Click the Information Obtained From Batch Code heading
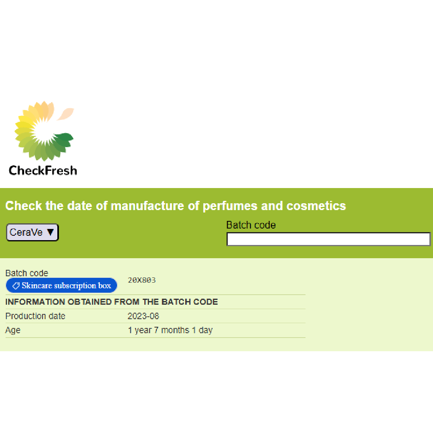This screenshot has height=433, width=433. (x=111, y=302)
